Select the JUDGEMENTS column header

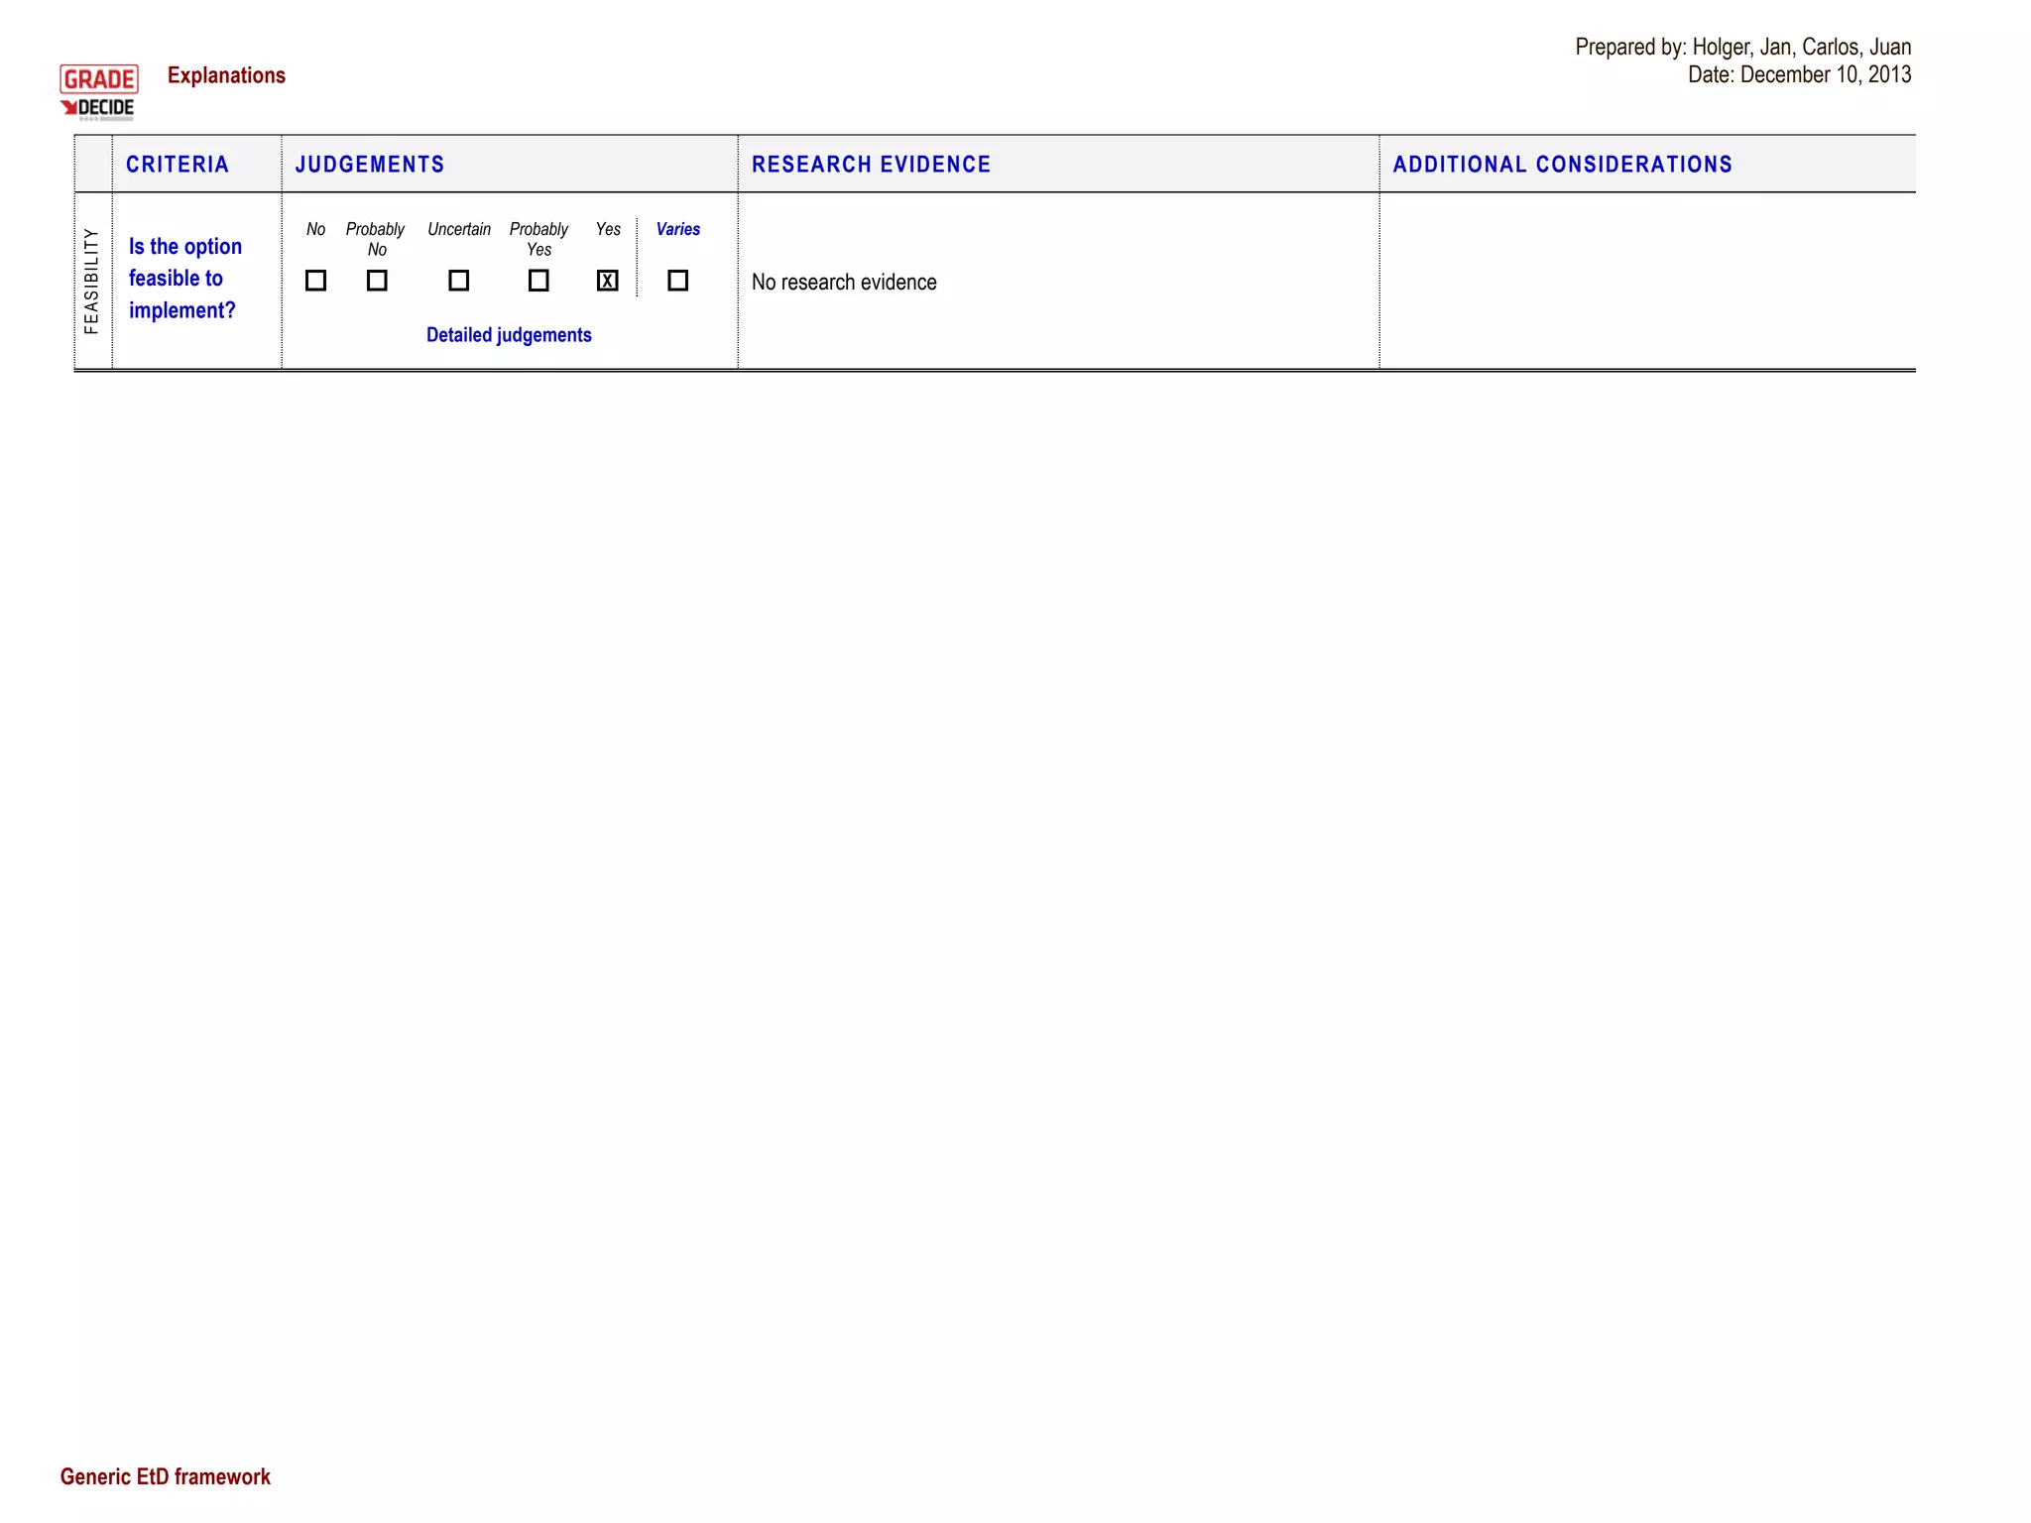point(370,165)
